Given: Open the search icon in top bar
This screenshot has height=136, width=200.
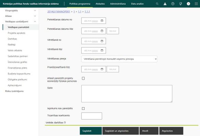Looking at the screenshot, I should click(157, 4).
